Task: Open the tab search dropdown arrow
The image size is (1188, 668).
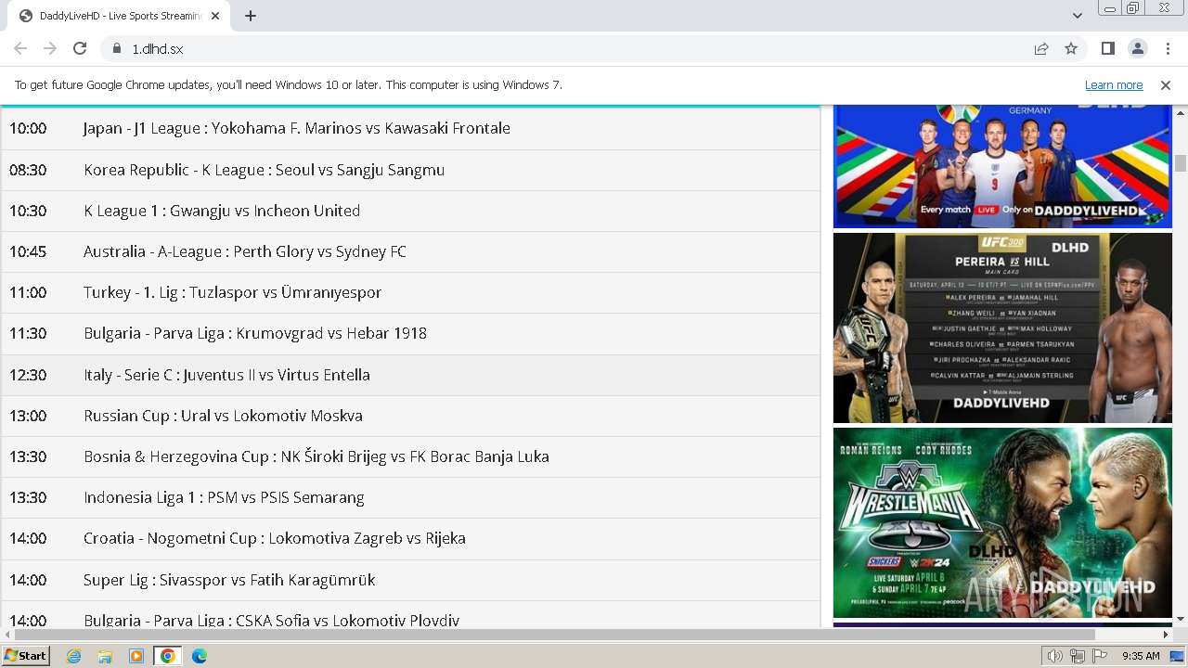Action: click(1077, 16)
